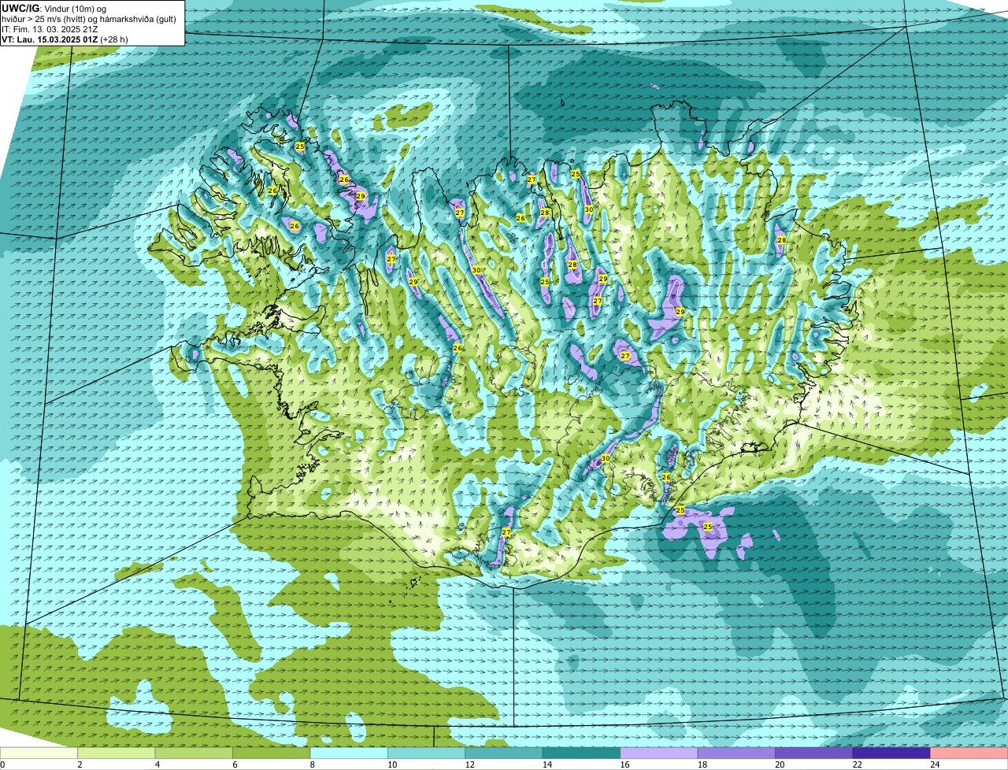The image size is (1008, 770).
Task: Click the pale cream 0–2 m/s legend swatch
Action: click(39, 753)
